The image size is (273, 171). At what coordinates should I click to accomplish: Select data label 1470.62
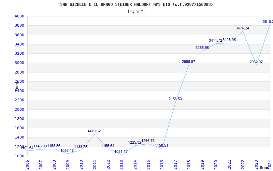94,131
